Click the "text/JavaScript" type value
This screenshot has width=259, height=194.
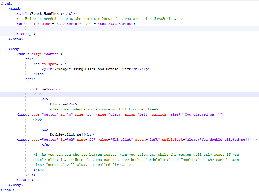[116, 24]
